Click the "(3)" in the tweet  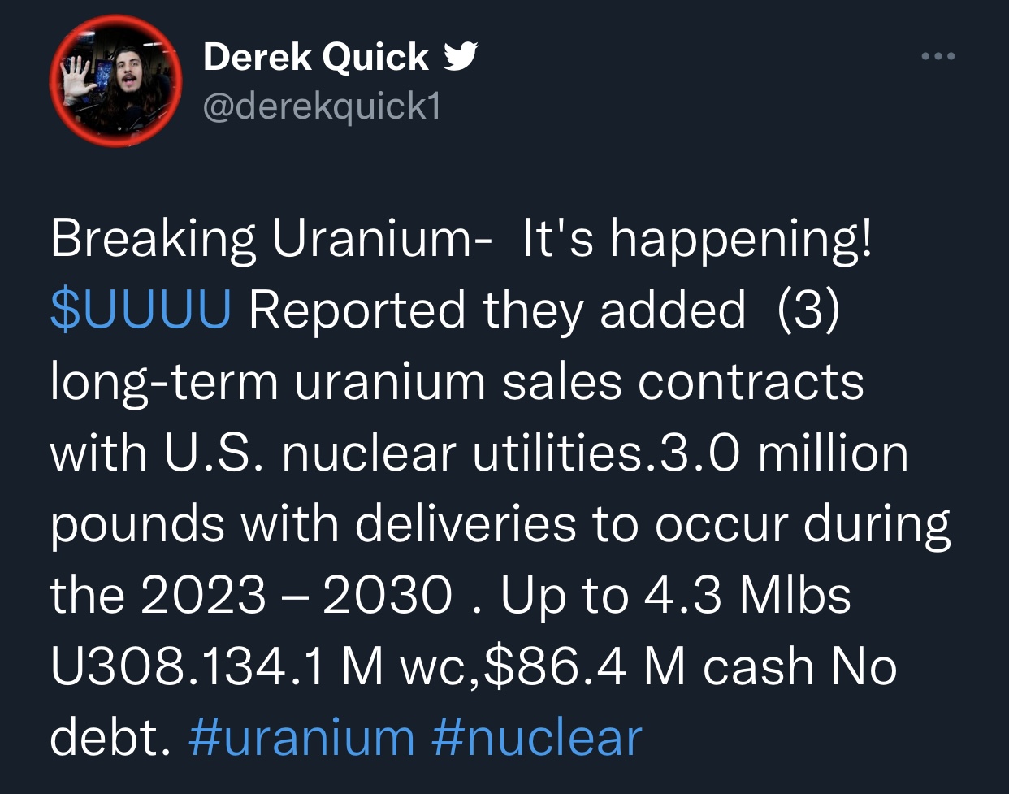pos(808,310)
